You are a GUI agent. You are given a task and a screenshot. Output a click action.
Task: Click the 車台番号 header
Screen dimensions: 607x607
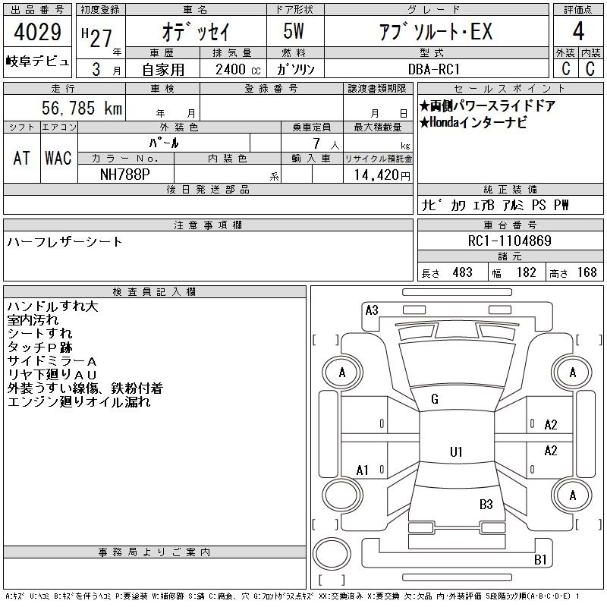tap(510, 225)
